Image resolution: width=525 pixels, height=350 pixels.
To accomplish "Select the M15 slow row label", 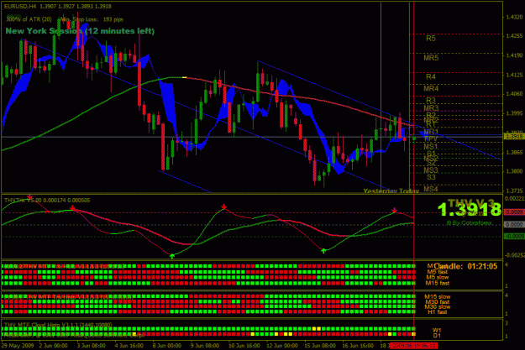I will pos(438,297).
